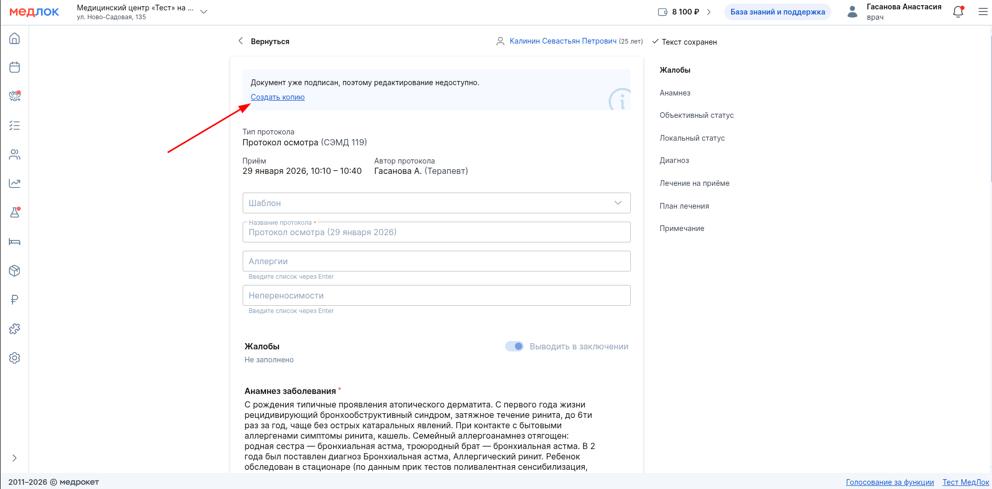Open the home icon in the sidebar
Image resolution: width=992 pixels, height=489 pixels.
[x=15, y=38]
